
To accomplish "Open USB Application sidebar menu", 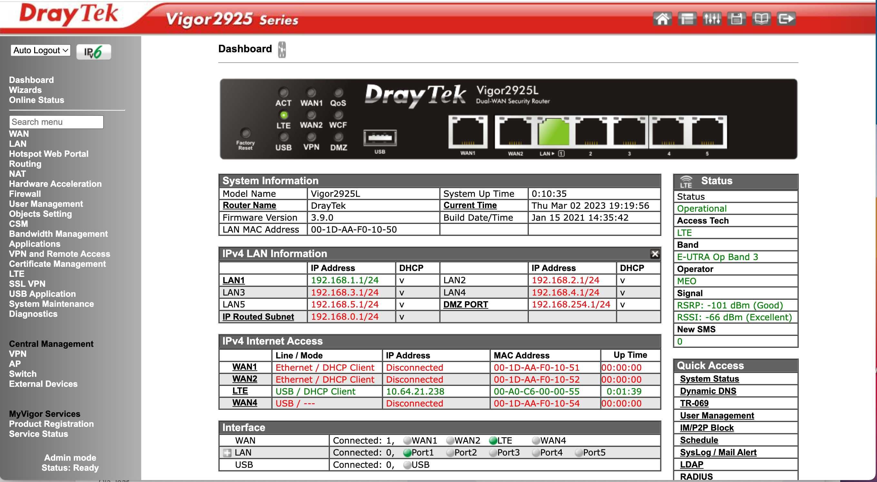I will (42, 294).
